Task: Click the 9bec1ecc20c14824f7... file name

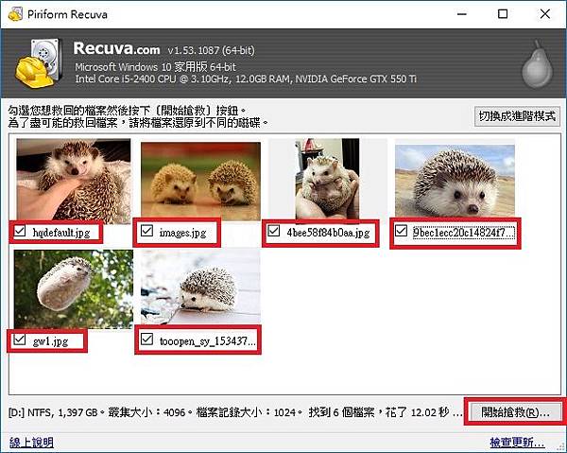Action: [463, 232]
